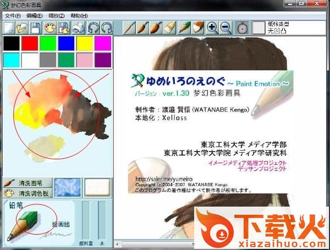Select the green pencil tool in the toolbar
This screenshot has width=330, height=250.
coord(184,27)
